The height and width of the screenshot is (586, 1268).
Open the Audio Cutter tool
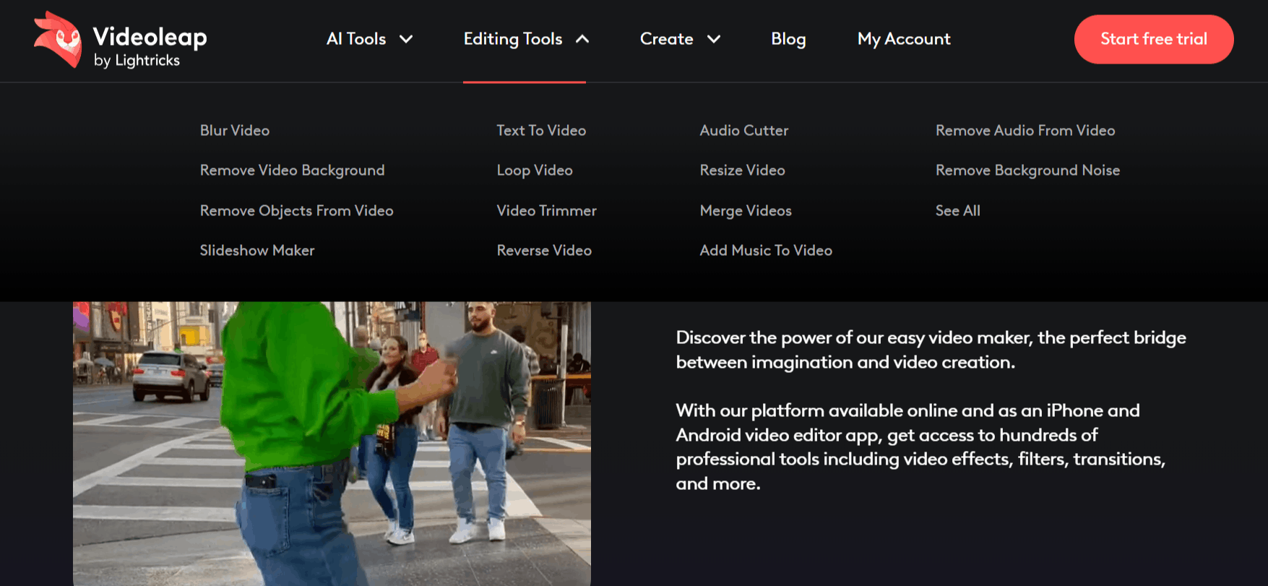(x=744, y=131)
